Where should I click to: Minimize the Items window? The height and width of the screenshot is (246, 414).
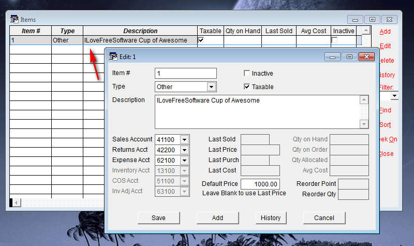pyautogui.click(x=355, y=20)
